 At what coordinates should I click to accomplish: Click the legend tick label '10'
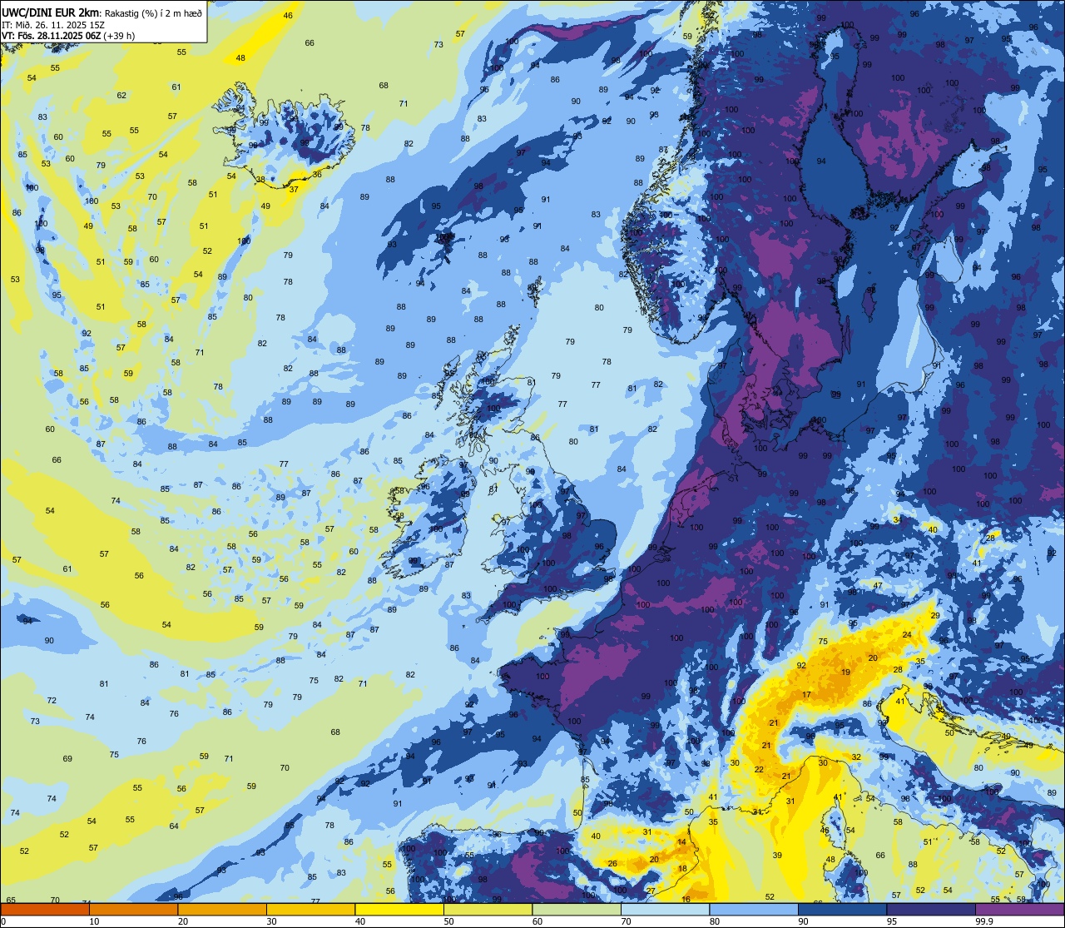click(94, 921)
